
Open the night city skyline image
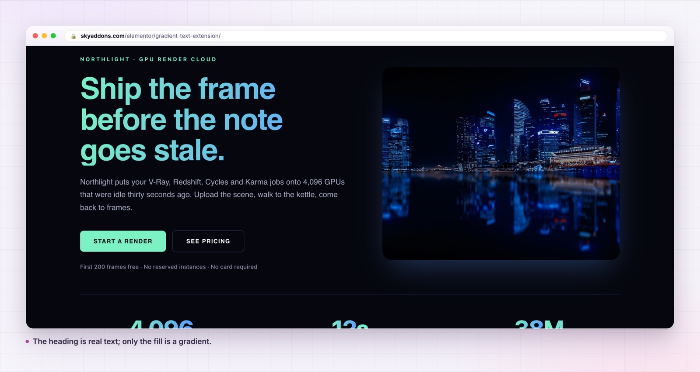501,163
